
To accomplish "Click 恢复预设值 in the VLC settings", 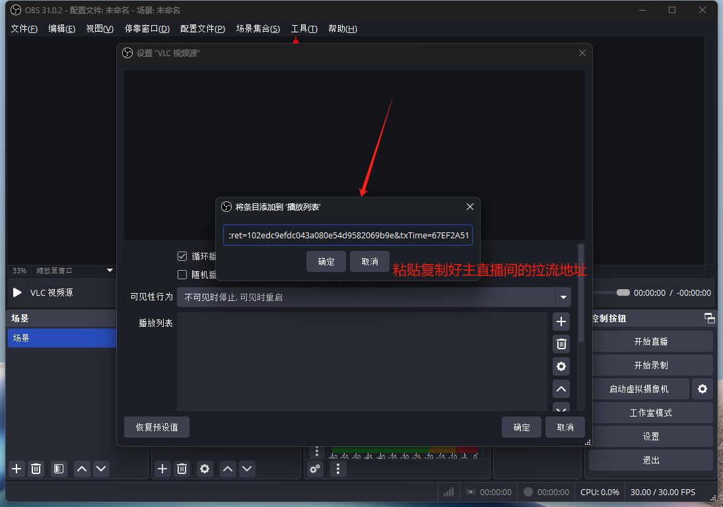I will pyautogui.click(x=156, y=427).
